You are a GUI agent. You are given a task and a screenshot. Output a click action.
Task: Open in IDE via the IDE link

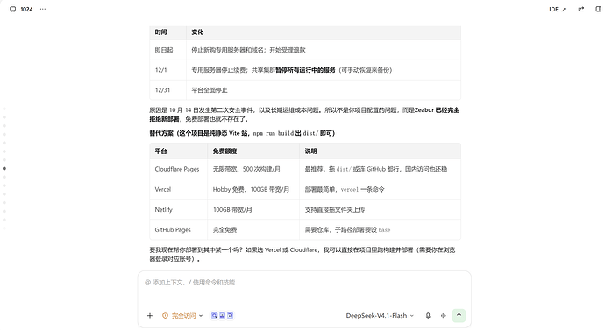click(x=558, y=10)
